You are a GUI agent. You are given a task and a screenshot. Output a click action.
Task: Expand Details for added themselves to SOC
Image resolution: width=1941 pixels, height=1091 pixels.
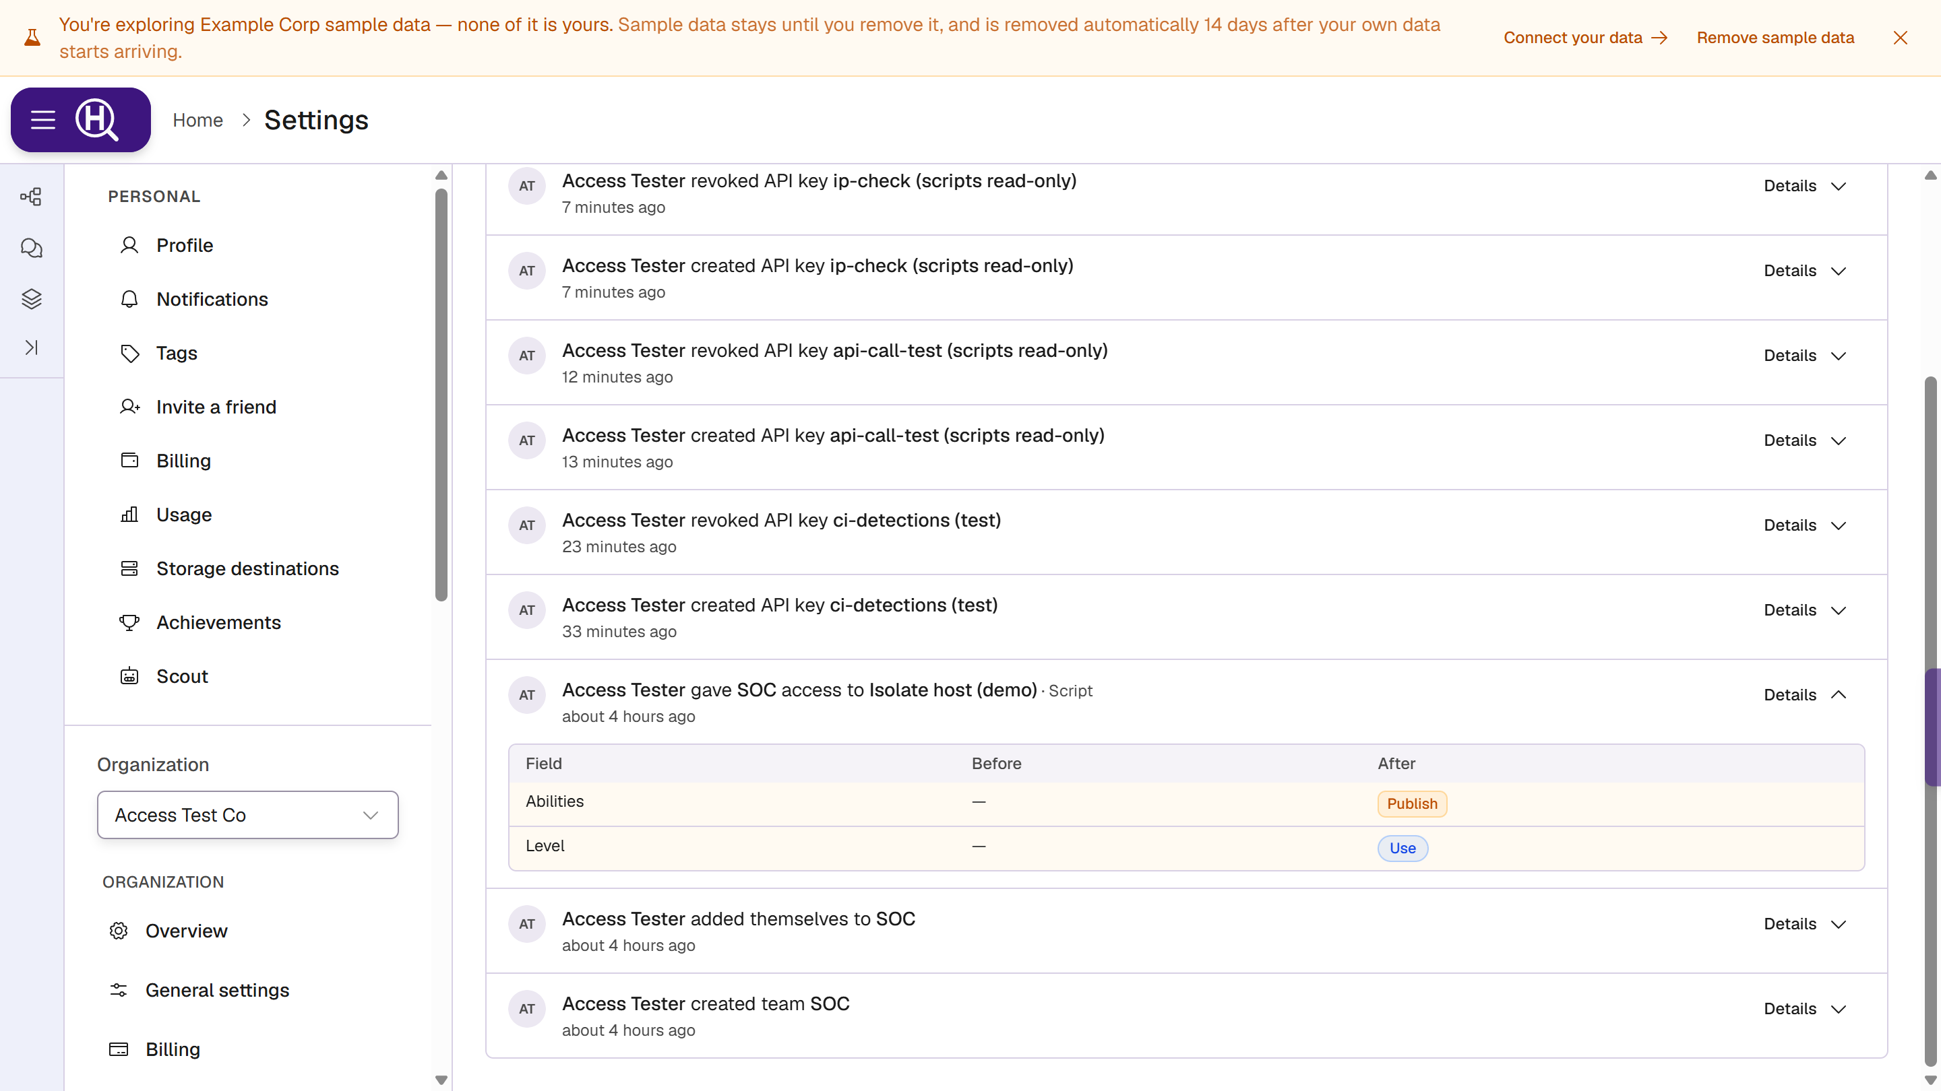click(x=1805, y=924)
